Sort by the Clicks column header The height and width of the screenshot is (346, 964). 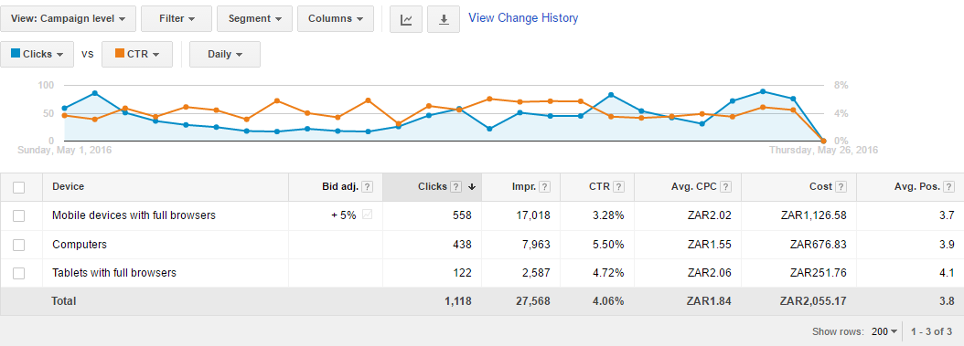pos(433,187)
